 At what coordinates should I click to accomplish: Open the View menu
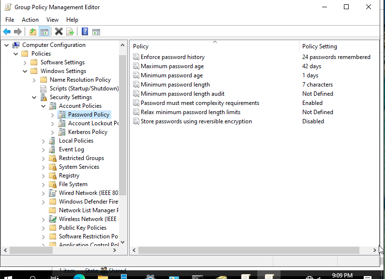[53, 20]
